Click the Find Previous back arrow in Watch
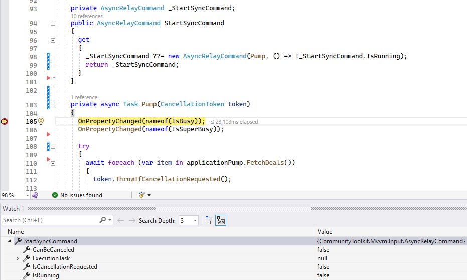 [120, 220]
